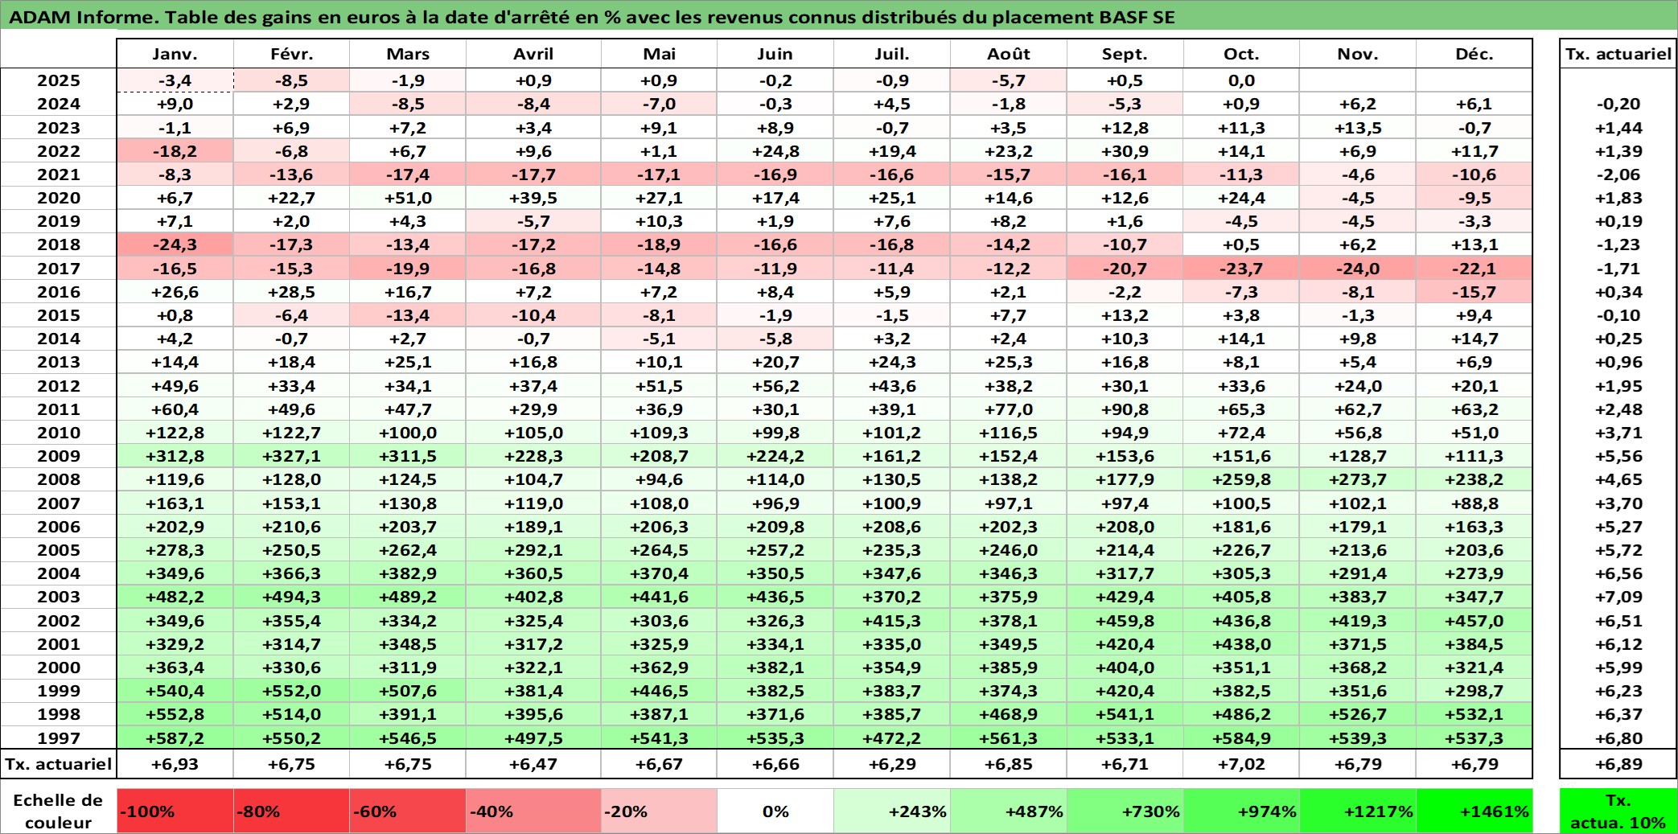Select the +292,1 cell for April 2005
Screen dimensions: 1678x834
tap(533, 550)
